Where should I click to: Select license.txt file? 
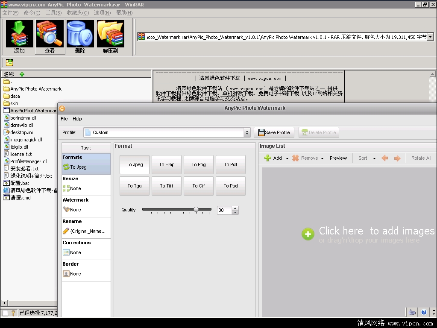[18, 154]
